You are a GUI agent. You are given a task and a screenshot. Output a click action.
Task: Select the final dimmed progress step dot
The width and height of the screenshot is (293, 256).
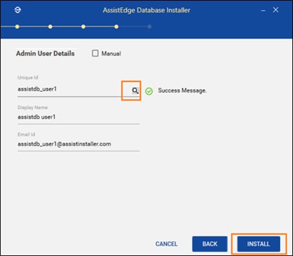pos(149,27)
